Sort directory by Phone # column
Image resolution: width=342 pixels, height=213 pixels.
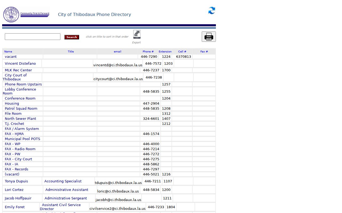click(x=148, y=52)
